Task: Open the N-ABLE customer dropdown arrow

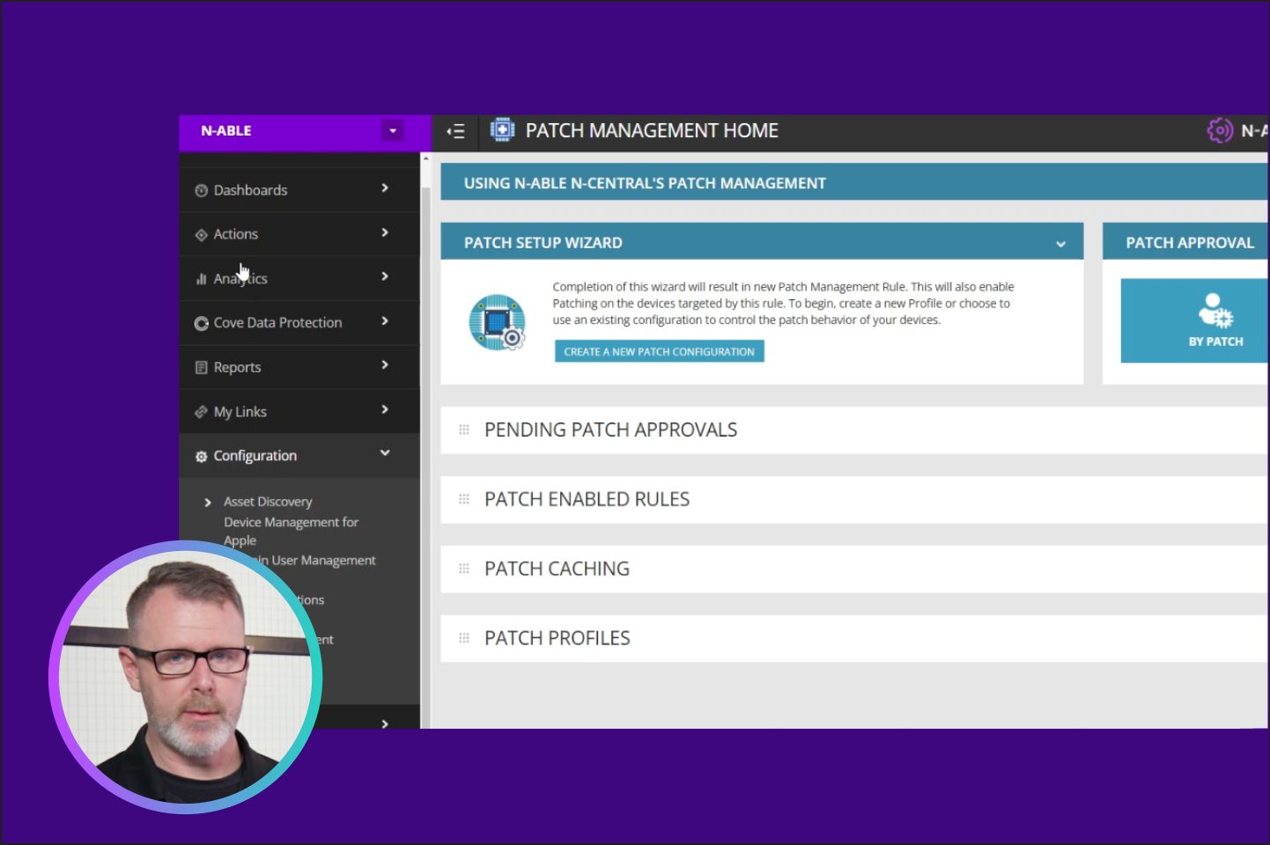Action: pos(393,131)
